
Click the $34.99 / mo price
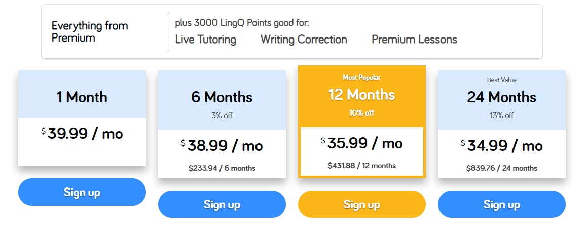tap(501, 145)
